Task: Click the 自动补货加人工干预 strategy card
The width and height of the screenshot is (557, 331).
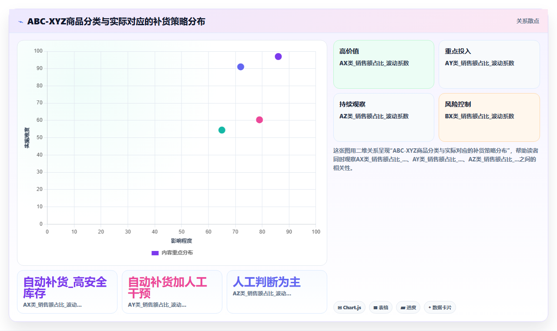Action: coord(172,292)
